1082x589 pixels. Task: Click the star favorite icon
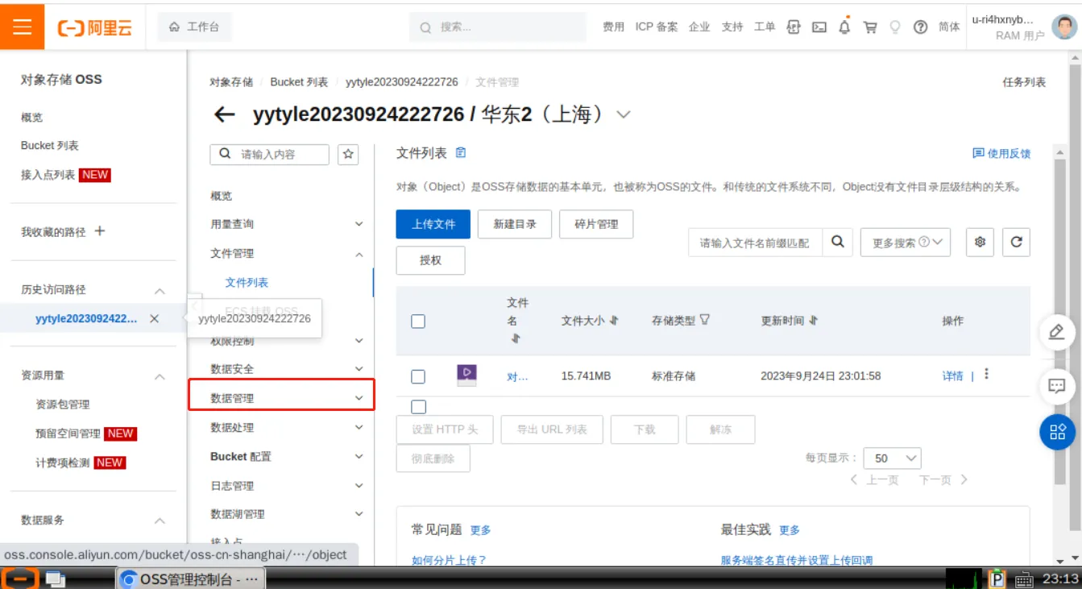point(348,154)
